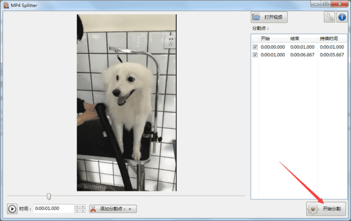Screen dimensions: 351x221
Task: Click the video position slider handle
Action: [49, 197]
